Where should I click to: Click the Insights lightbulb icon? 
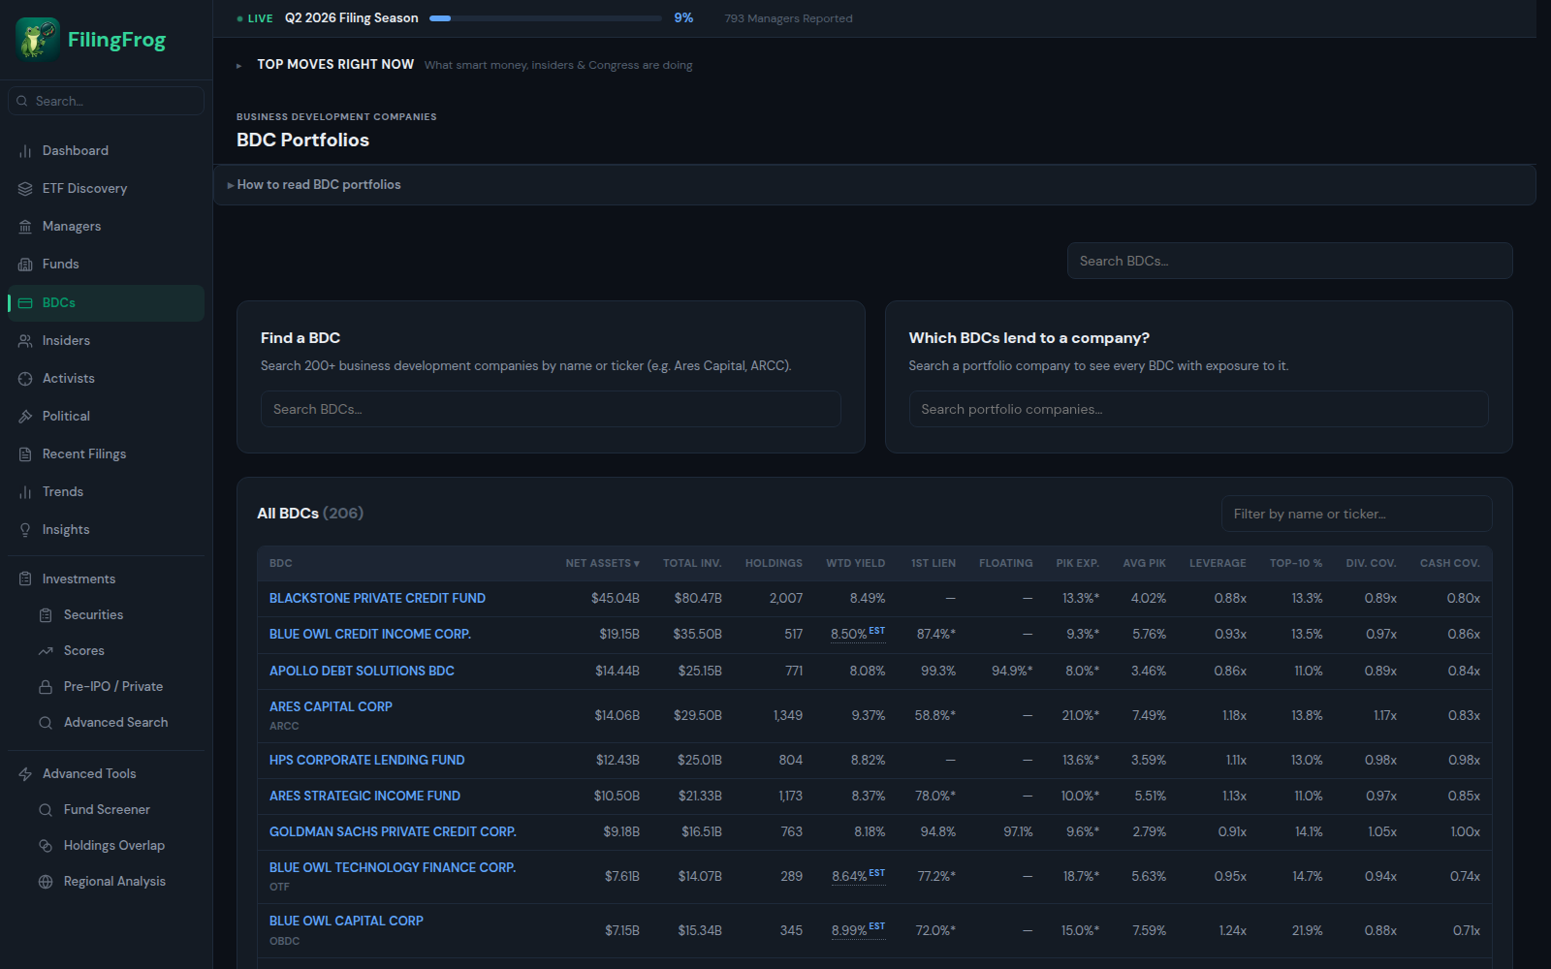pos(25,530)
